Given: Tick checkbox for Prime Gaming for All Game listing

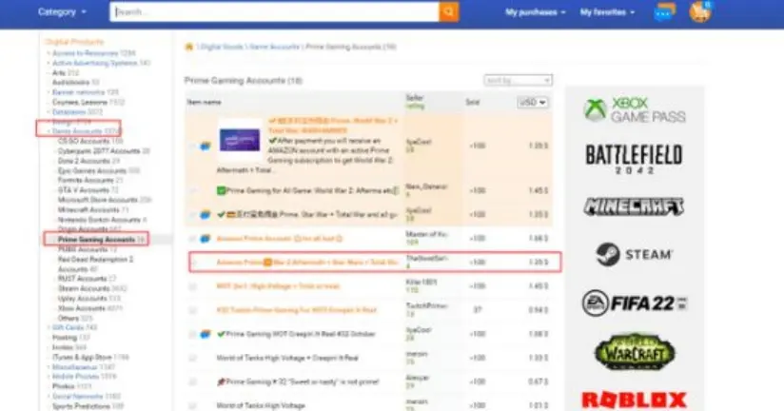Looking at the screenshot, I should coord(192,190).
